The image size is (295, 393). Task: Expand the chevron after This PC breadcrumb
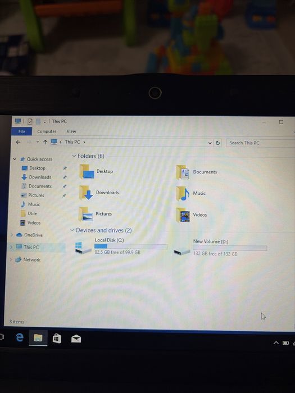pos(84,142)
